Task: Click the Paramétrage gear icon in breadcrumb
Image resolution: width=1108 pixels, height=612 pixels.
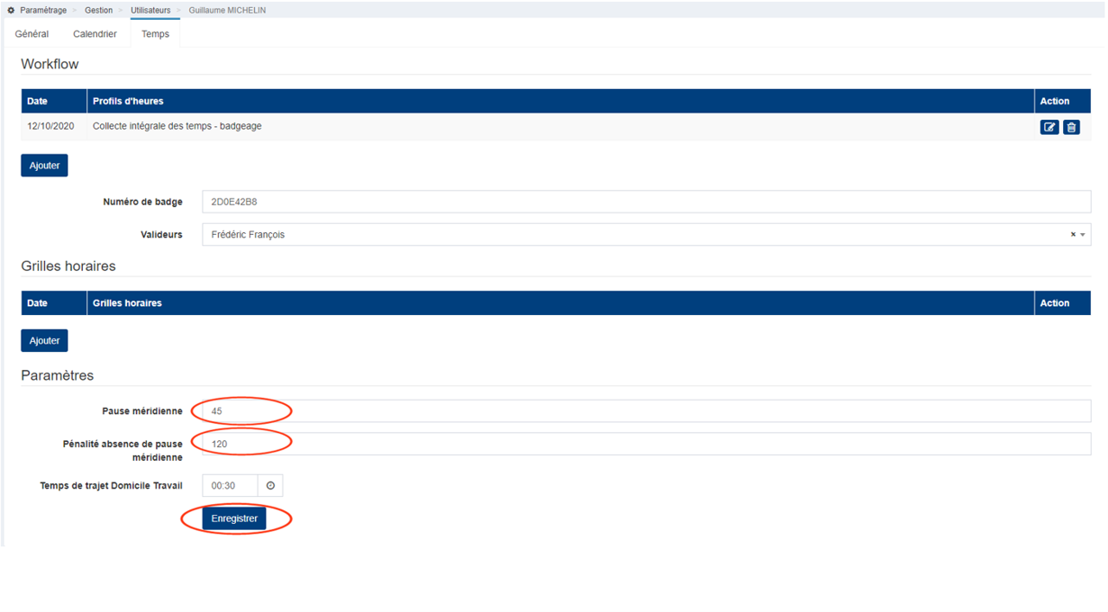Action: 11,11
